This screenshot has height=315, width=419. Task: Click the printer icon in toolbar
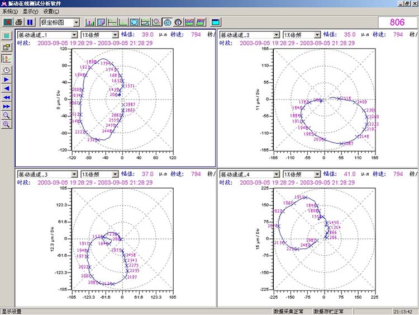click(18, 22)
